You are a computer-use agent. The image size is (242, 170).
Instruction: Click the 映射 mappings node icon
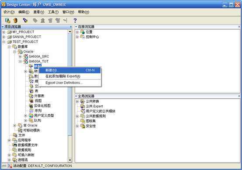point(31,66)
